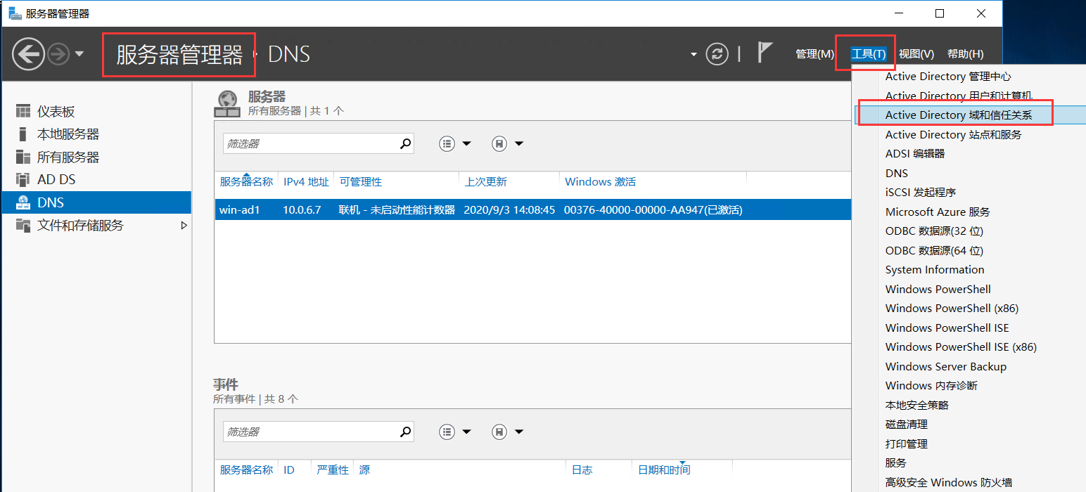
Task: Sort servers by the IPv4 地址 column
Action: pyautogui.click(x=306, y=181)
